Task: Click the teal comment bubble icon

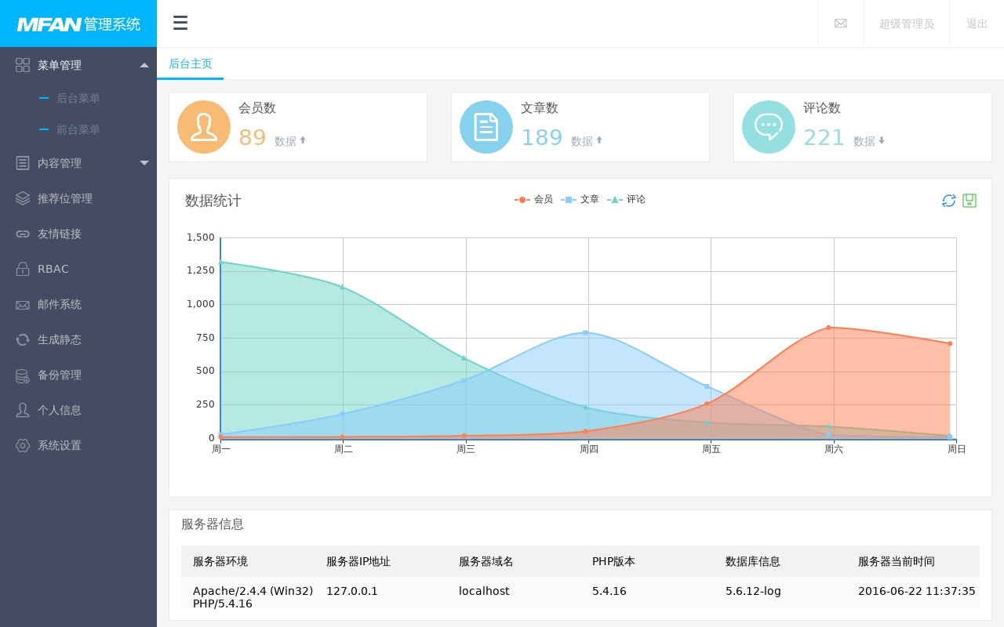Action: pyautogui.click(x=769, y=127)
